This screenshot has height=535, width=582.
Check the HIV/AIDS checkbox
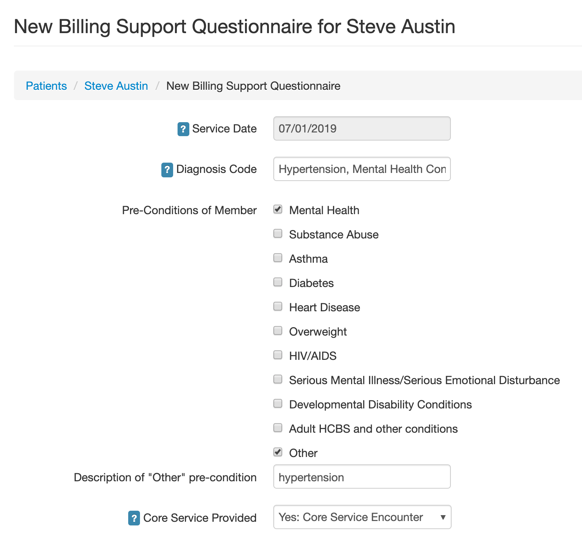278,355
